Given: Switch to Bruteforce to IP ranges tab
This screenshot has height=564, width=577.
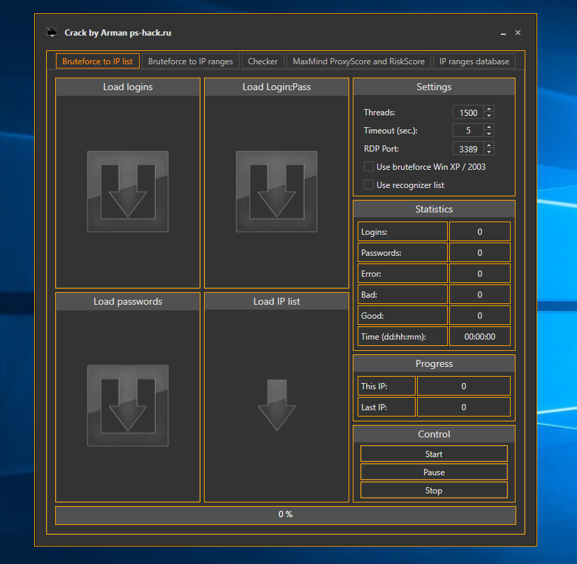Looking at the screenshot, I should 191,61.
